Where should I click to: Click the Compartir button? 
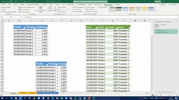point(162,5)
